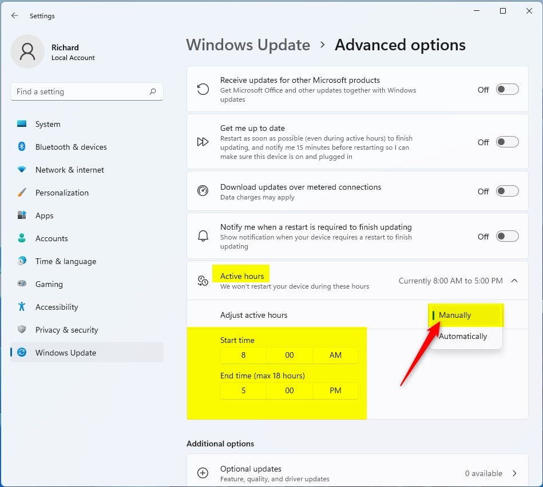Open the Apps settings category

click(87, 215)
